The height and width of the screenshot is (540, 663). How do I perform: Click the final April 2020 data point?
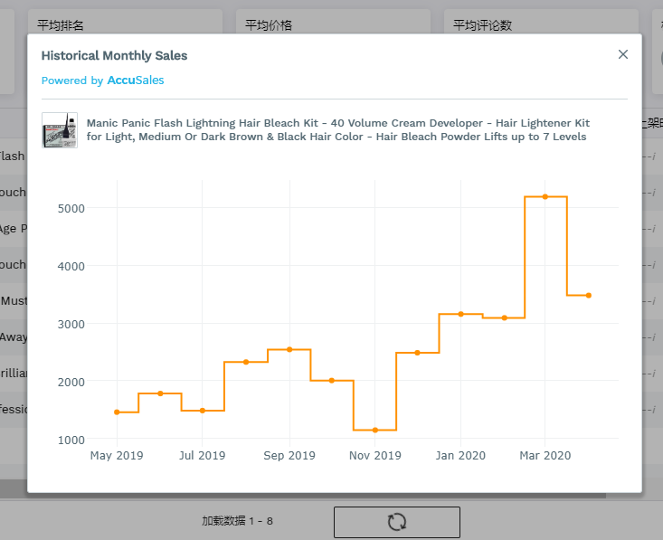pos(588,295)
